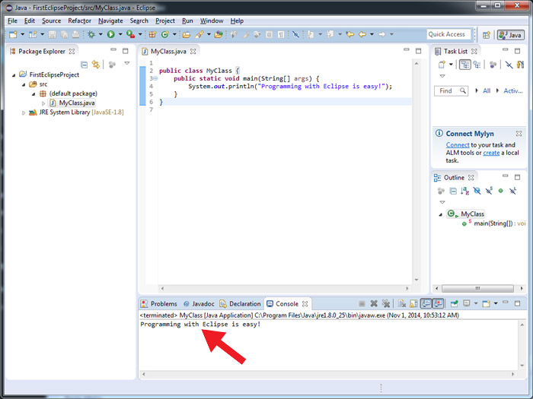Open the Open Console dropdown arrow
The height and width of the screenshot is (399, 533).
(x=496, y=303)
